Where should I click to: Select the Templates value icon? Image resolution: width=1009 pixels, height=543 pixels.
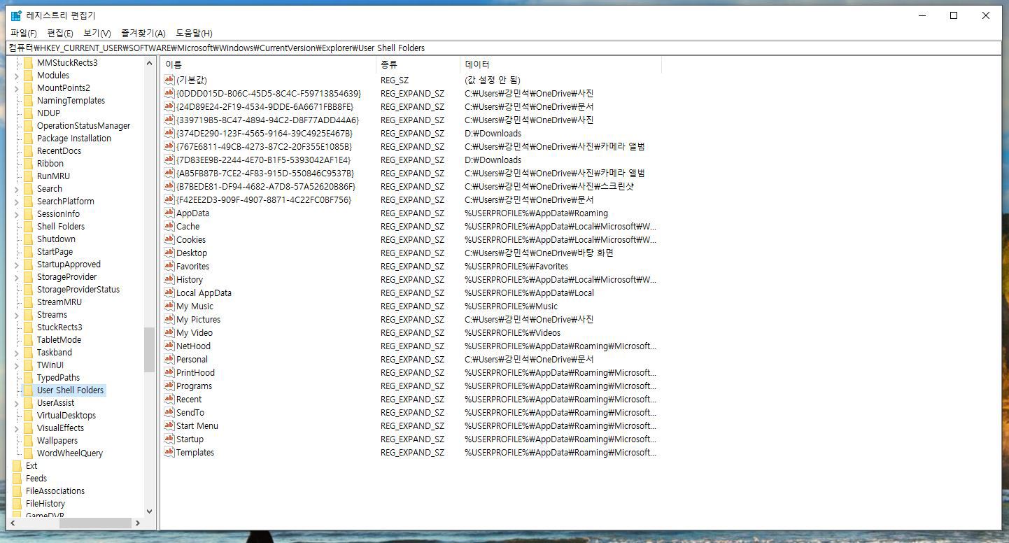coord(169,452)
